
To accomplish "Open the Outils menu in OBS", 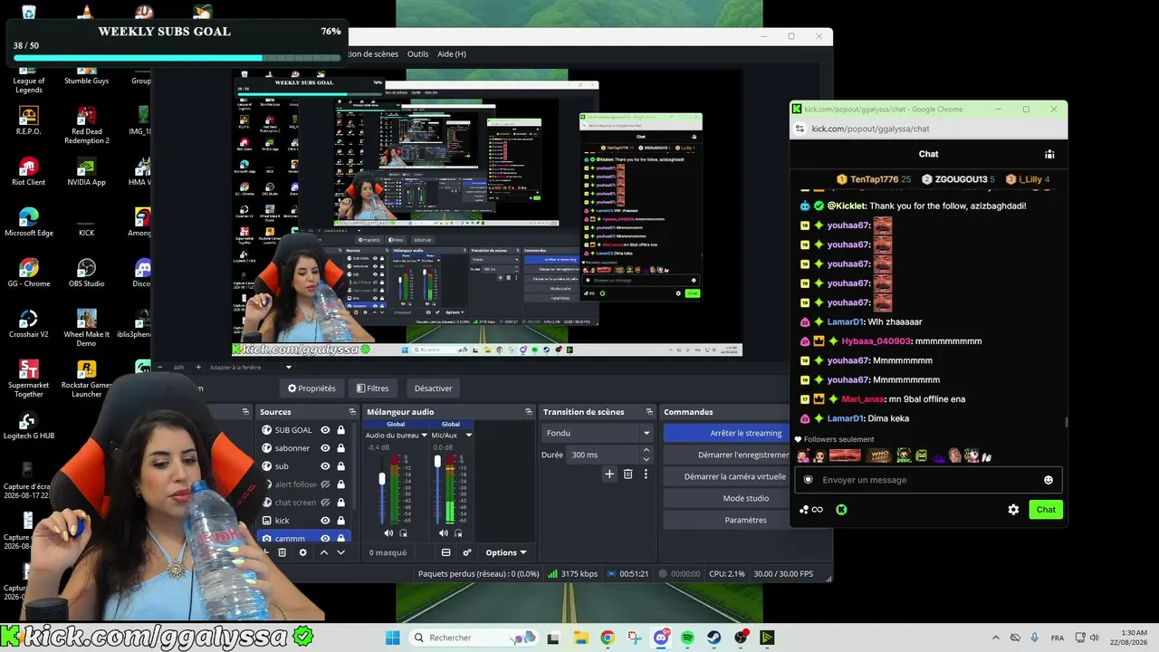I will [417, 54].
